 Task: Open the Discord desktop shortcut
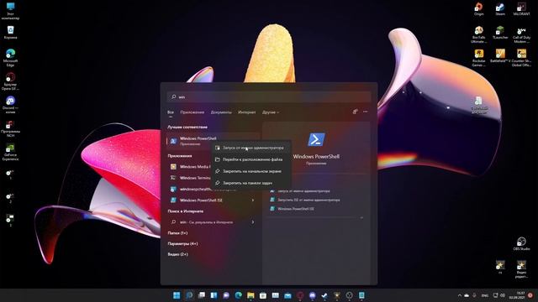[10, 104]
